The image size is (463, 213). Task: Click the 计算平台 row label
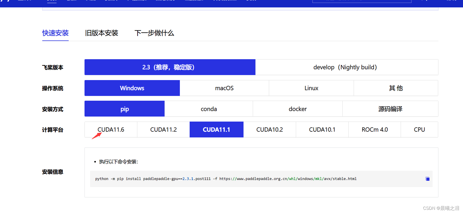(53, 130)
